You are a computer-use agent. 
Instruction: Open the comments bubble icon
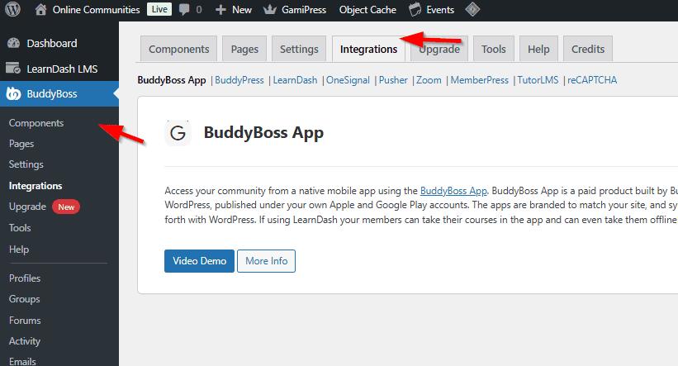coord(184,10)
